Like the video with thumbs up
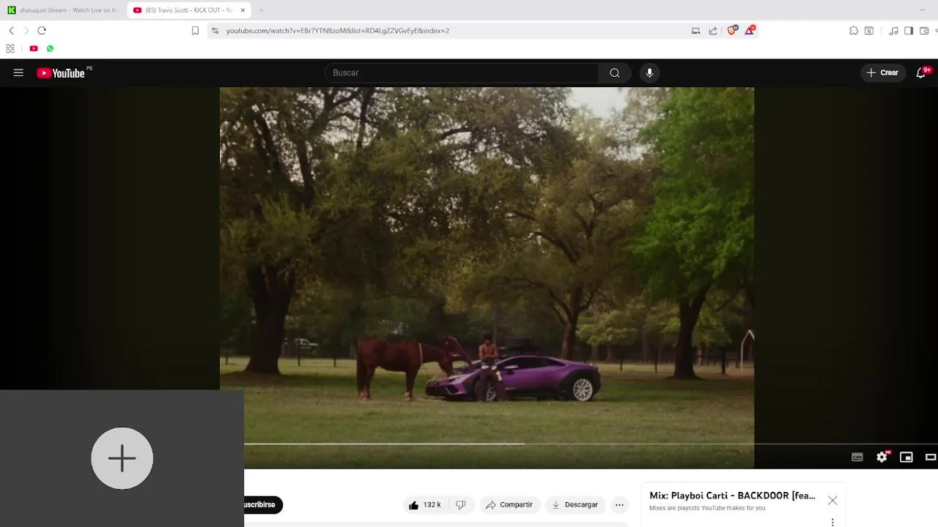The width and height of the screenshot is (938, 527). (x=424, y=504)
